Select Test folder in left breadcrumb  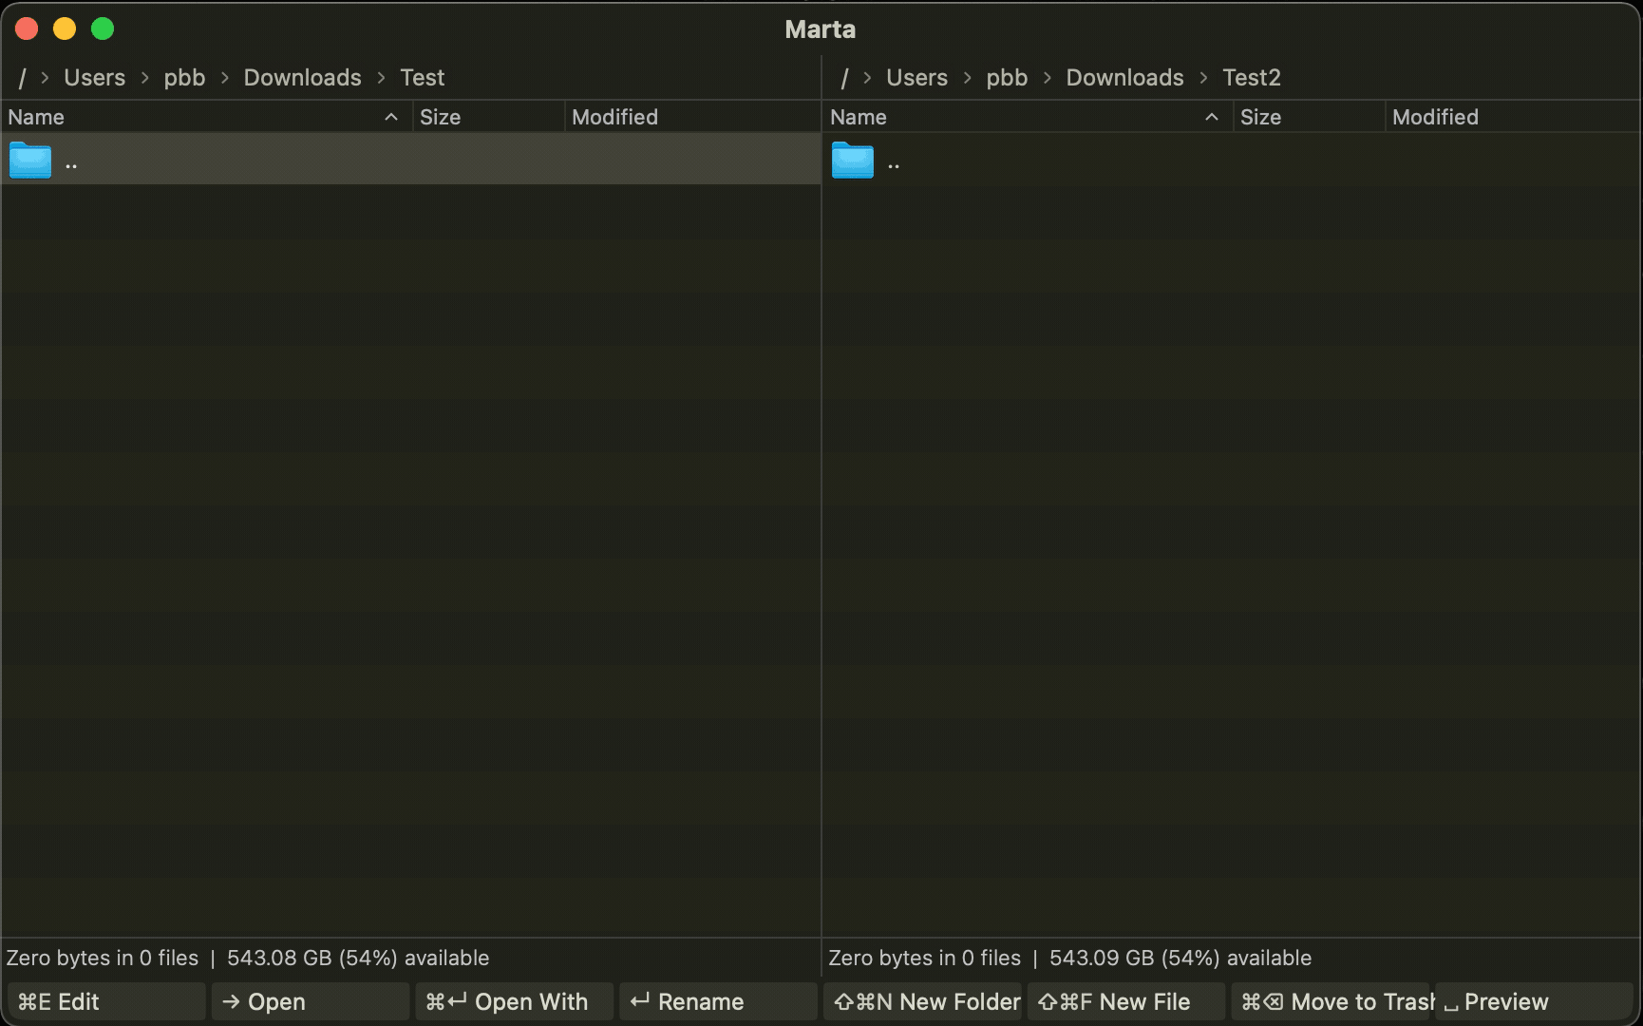point(423,78)
